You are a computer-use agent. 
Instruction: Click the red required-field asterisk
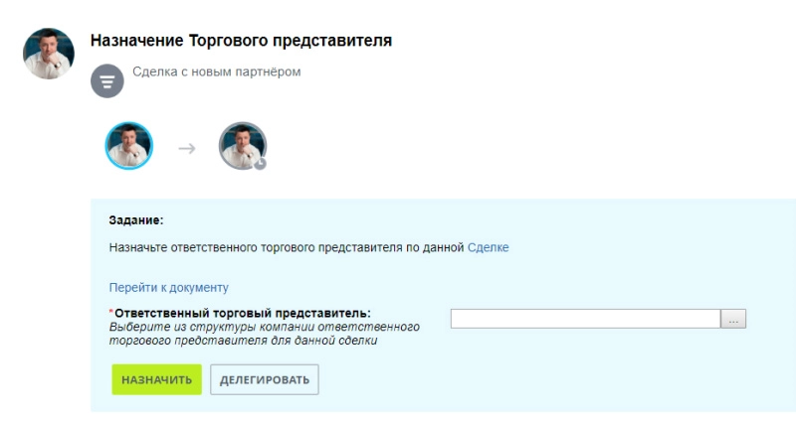point(110,314)
